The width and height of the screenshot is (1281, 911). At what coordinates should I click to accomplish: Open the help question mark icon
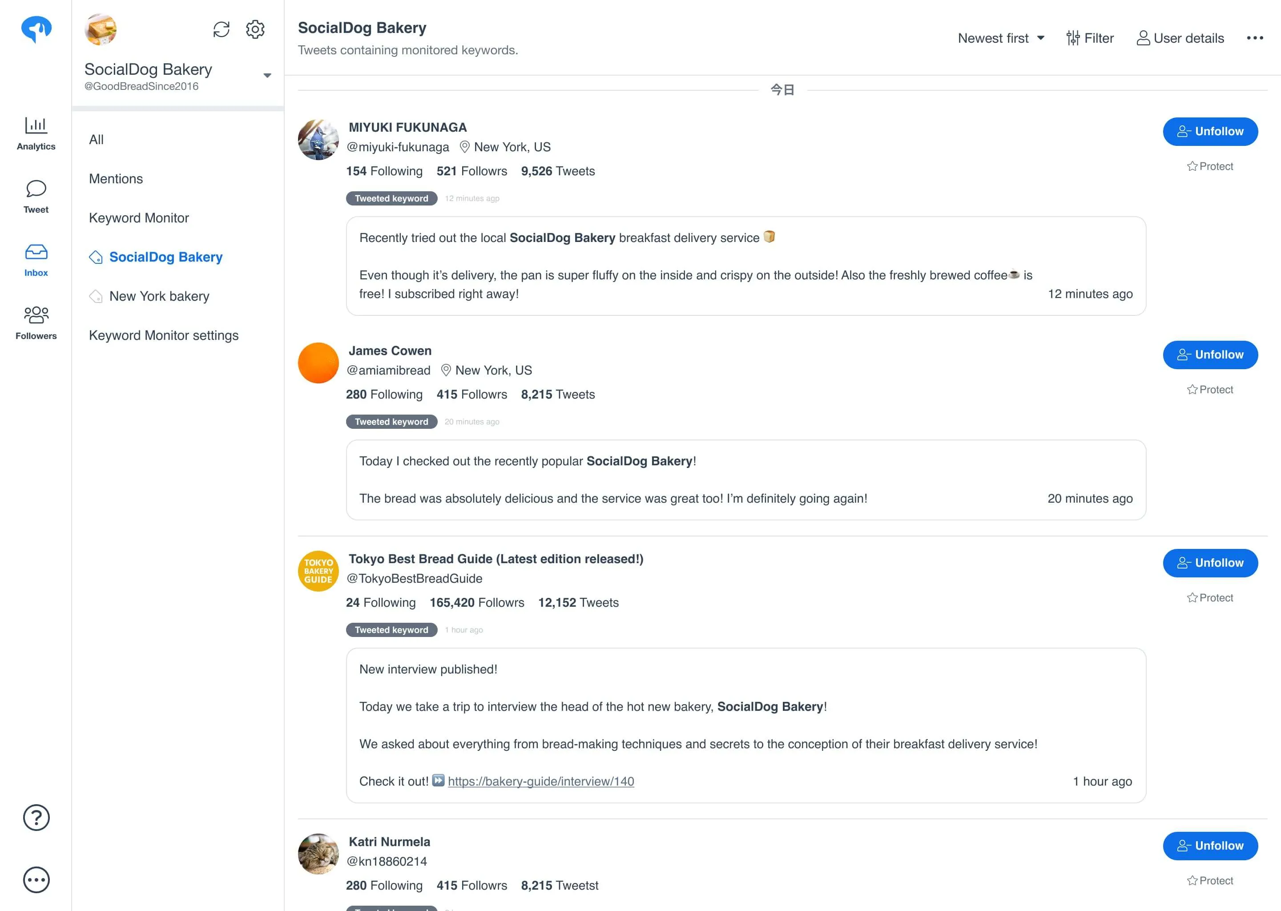36,817
